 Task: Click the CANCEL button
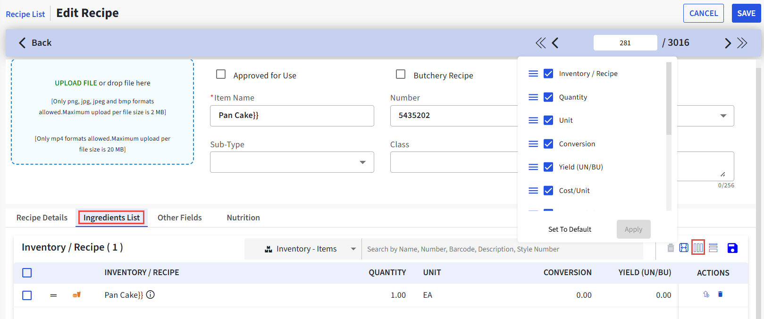[x=704, y=13]
